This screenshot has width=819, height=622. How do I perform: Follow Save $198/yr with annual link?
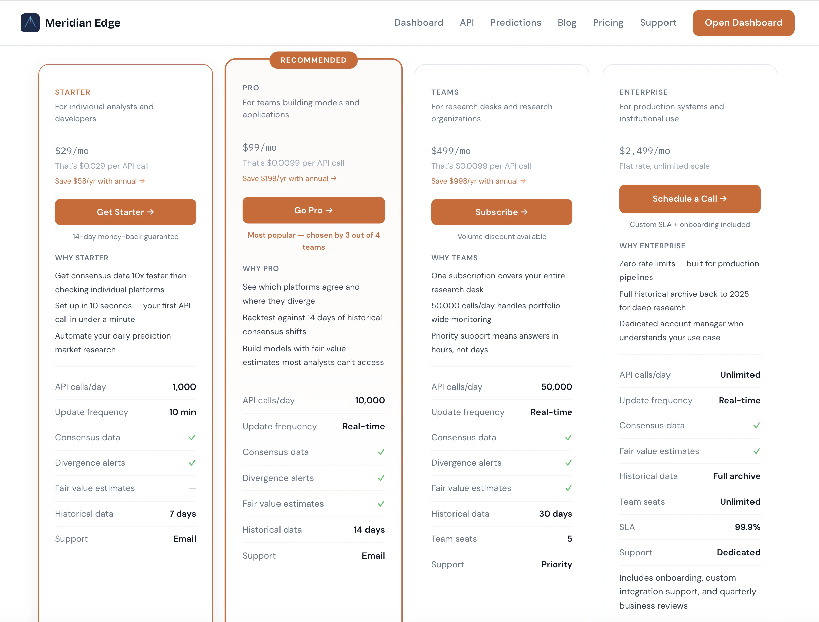pos(289,178)
